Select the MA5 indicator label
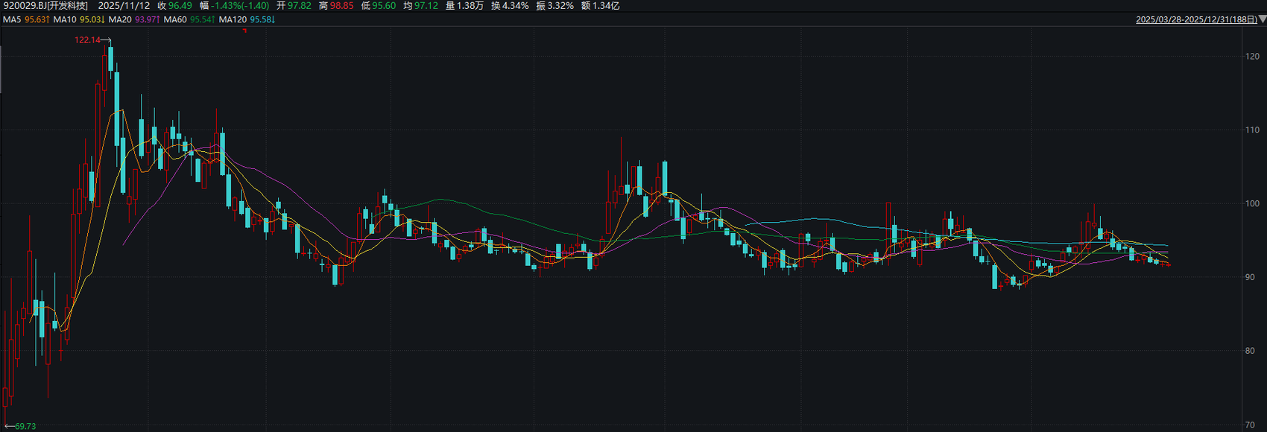The width and height of the screenshot is (1267, 432). click(12, 19)
